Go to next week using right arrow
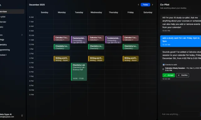 pos(152,5)
